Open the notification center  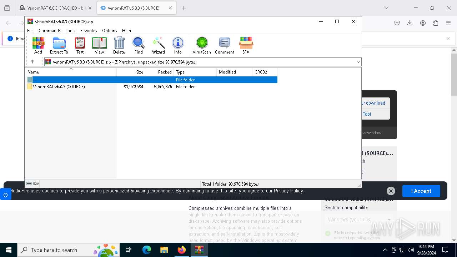pos(445,250)
